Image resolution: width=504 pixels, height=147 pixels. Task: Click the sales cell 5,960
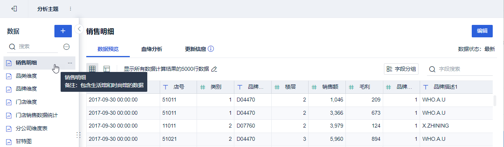[327, 139]
